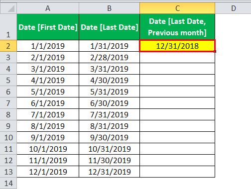The width and height of the screenshot is (251, 189).
Task: Select the Date [Last Date] header cell
Action: pos(109,27)
